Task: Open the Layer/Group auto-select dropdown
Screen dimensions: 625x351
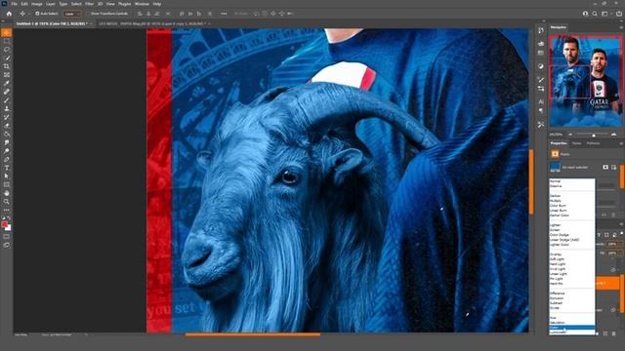Action: pyautogui.click(x=72, y=14)
